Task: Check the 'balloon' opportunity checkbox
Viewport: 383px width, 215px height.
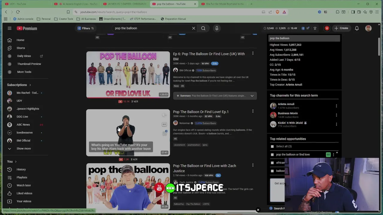Action: coord(272,171)
